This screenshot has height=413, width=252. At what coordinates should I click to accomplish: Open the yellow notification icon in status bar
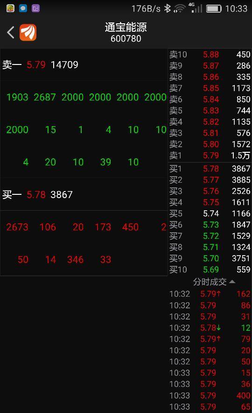10,8
